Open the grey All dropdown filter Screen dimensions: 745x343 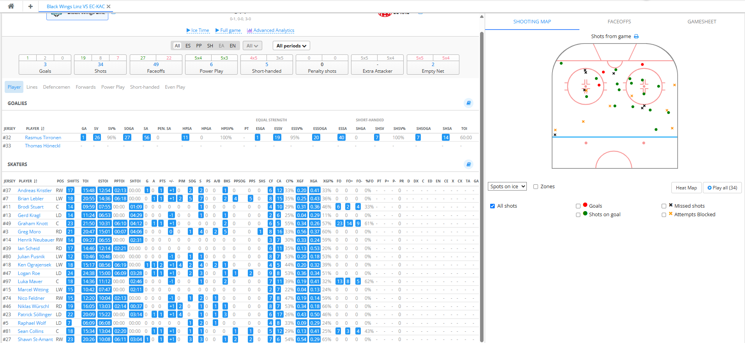point(252,46)
